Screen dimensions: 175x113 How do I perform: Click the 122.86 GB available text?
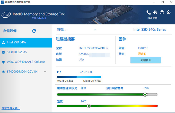[x=92, y=81]
